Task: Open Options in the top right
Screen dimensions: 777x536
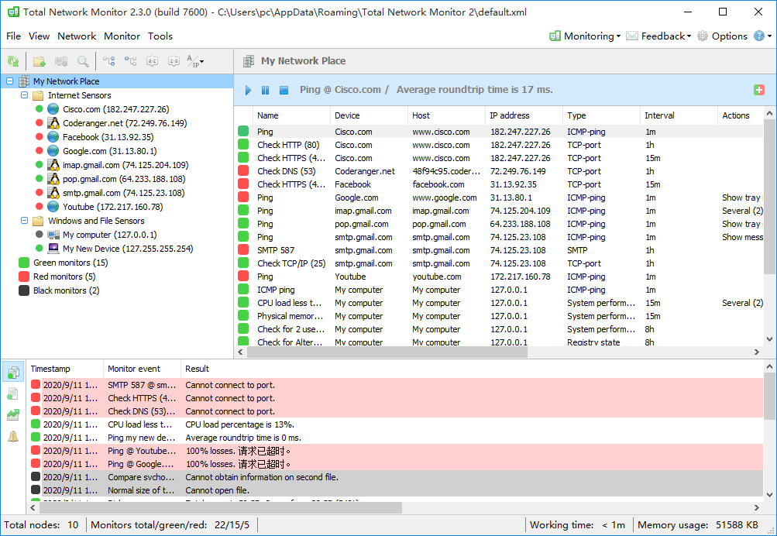Action: [x=722, y=36]
